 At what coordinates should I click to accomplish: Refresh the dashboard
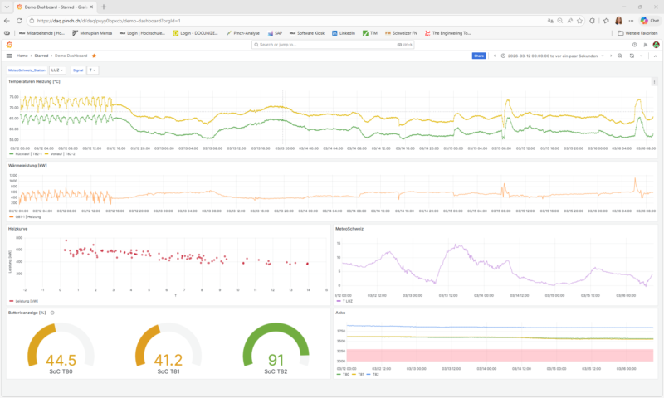632,56
